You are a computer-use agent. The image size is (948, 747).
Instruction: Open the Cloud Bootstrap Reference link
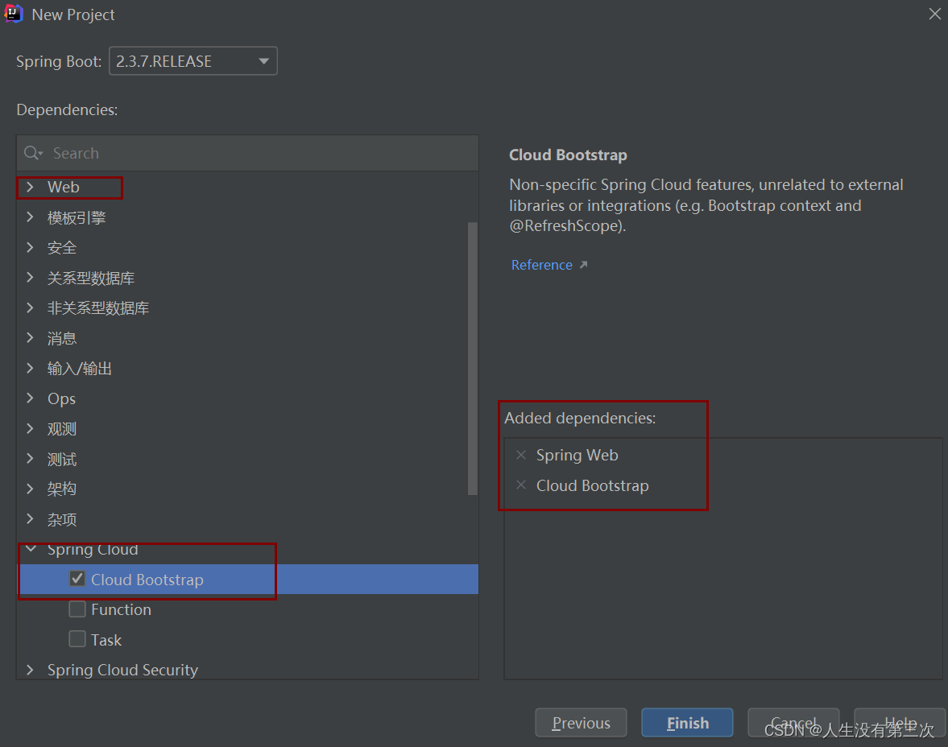542,265
